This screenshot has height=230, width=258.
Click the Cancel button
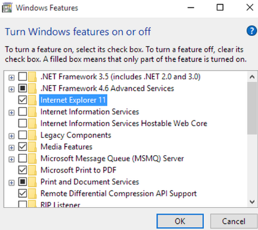[x=234, y=221]
